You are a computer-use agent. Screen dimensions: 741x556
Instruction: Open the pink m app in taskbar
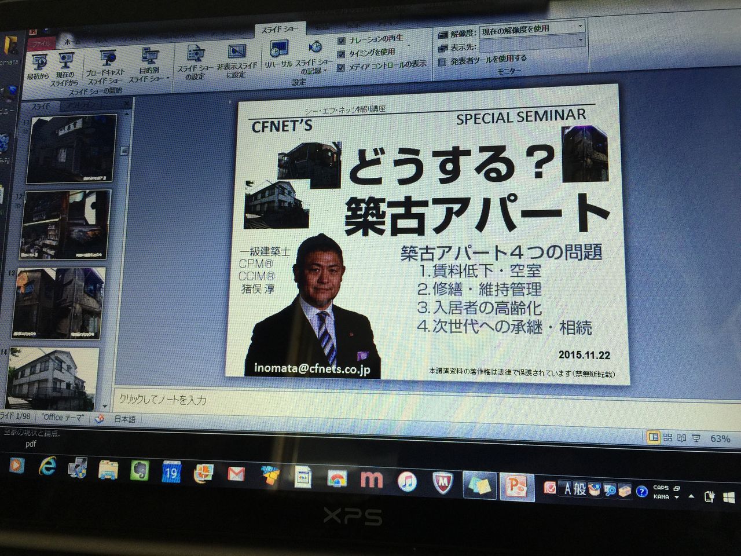coord(372,478)
